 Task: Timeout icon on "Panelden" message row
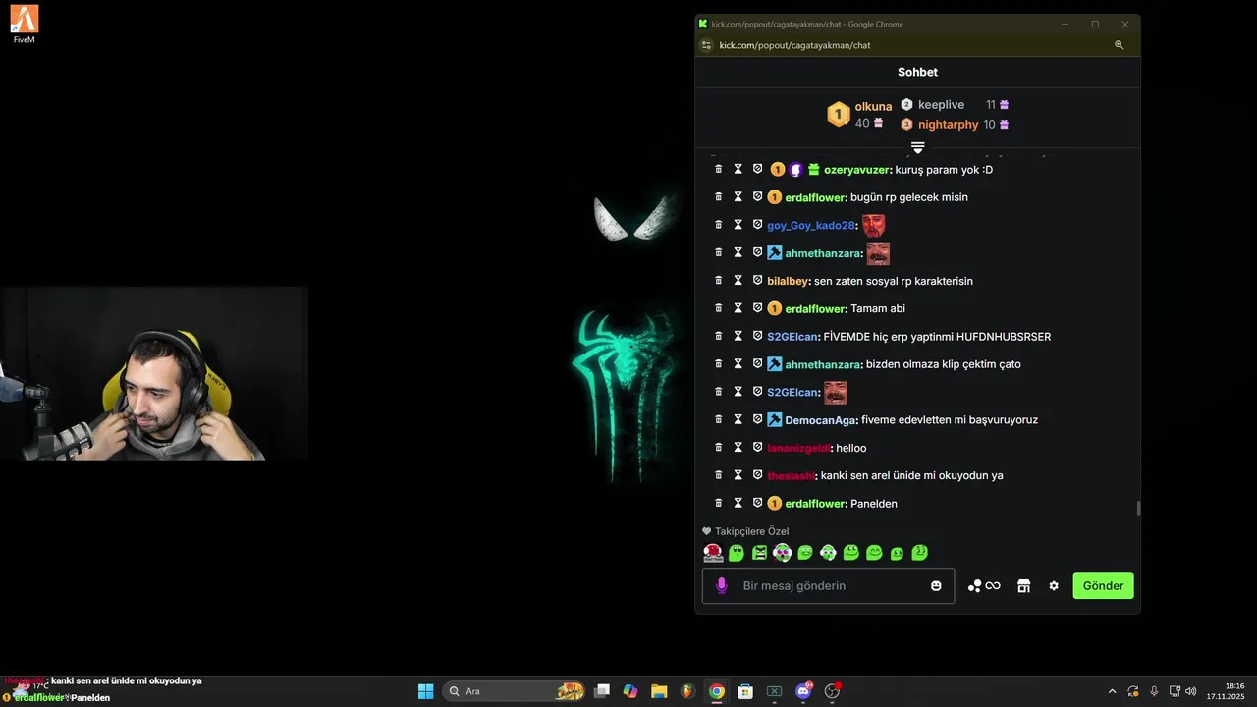[x=738, y=503]
